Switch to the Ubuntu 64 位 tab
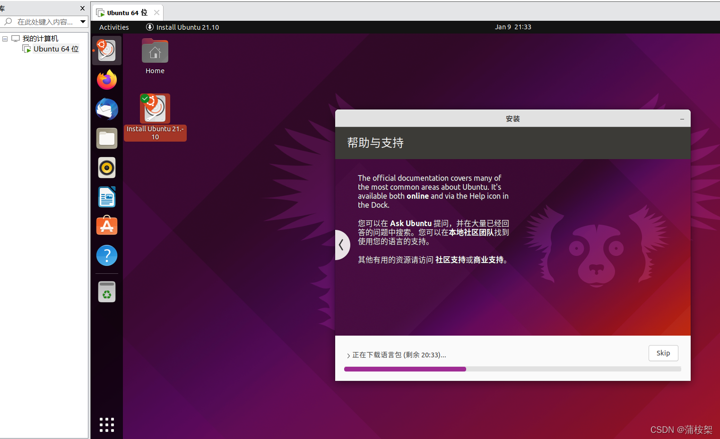Screen dimensions: 720x439 pos(127,13)
